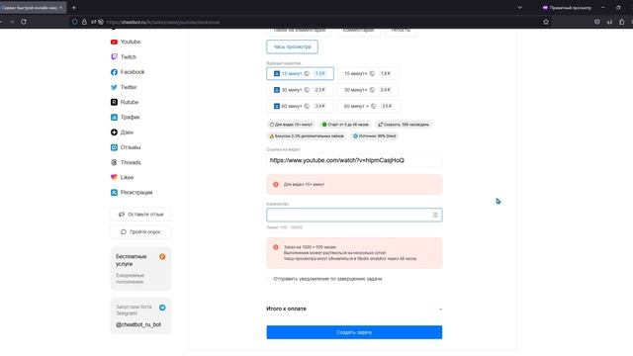The height and width of the screenshot is (356, 633).
Task: Click the Приватный просмотр indicator
Action: tap(567, 8)
